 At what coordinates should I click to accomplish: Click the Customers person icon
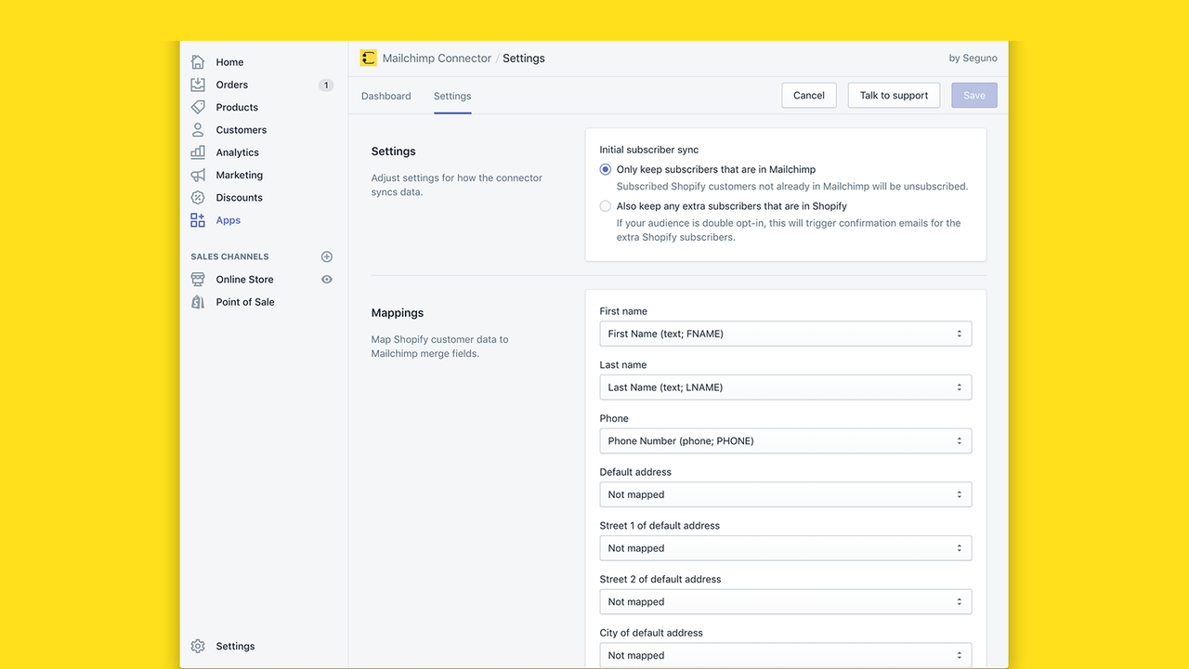[x=198, y=130]
